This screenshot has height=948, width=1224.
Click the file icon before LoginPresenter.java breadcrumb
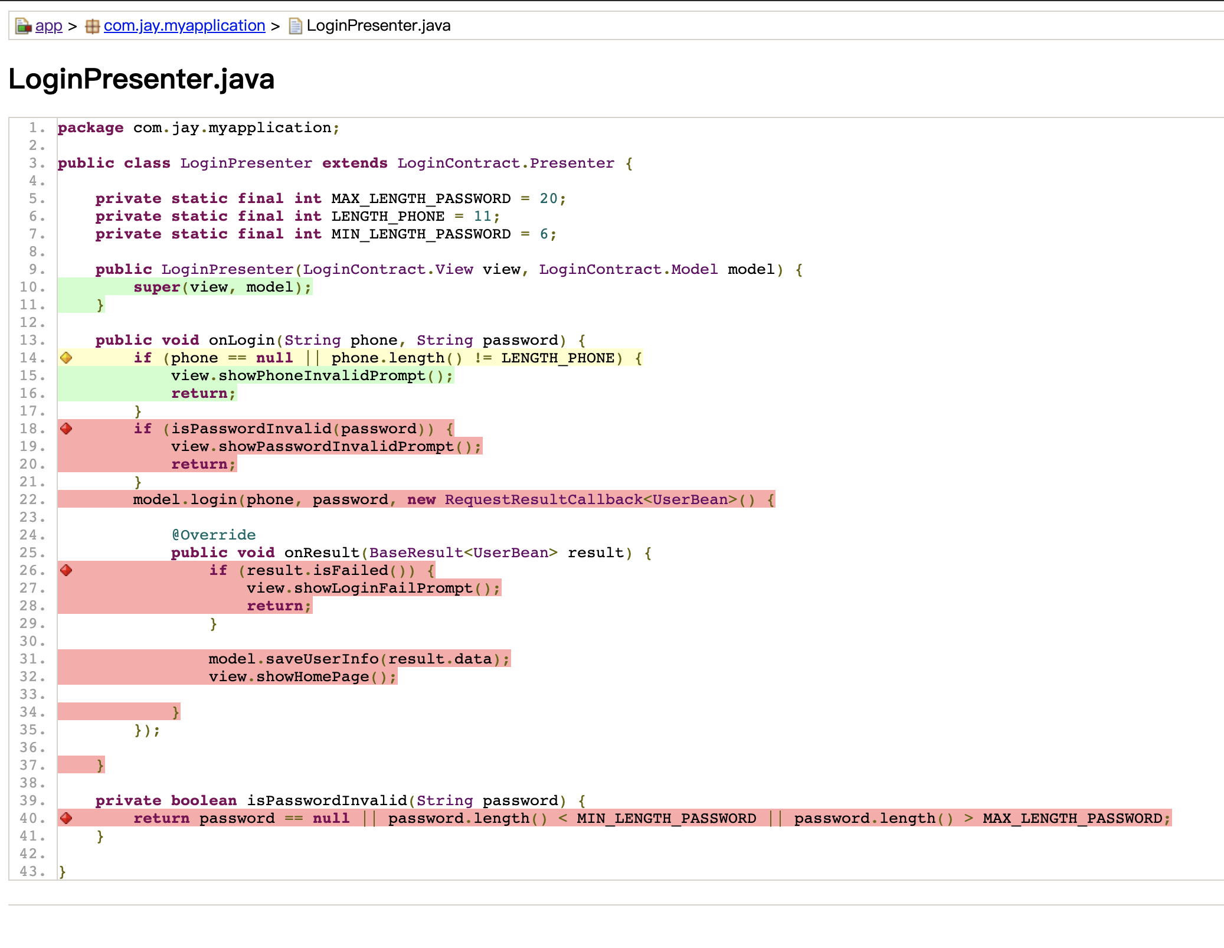(x=295, y=26)
